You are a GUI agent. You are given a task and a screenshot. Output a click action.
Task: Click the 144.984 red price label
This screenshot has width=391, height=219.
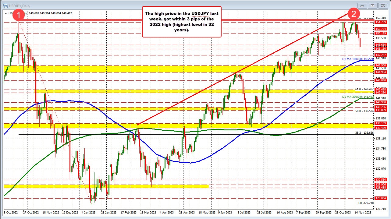(381, 72)
